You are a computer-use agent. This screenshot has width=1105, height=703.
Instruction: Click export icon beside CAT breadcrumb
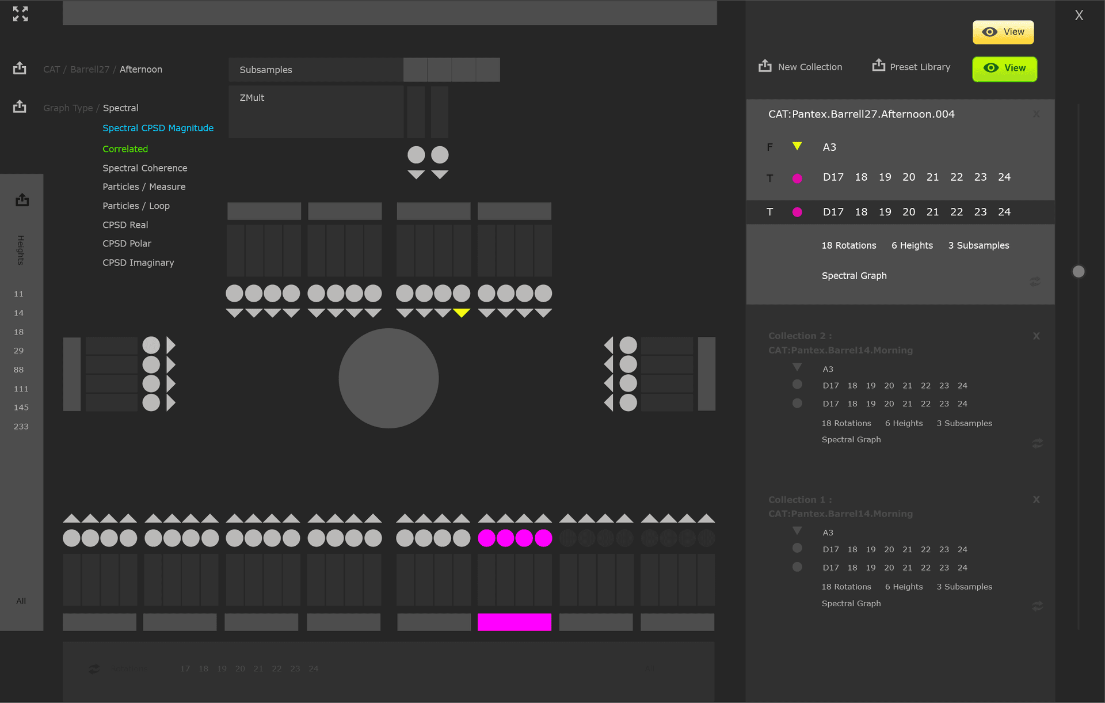(20, 69)
